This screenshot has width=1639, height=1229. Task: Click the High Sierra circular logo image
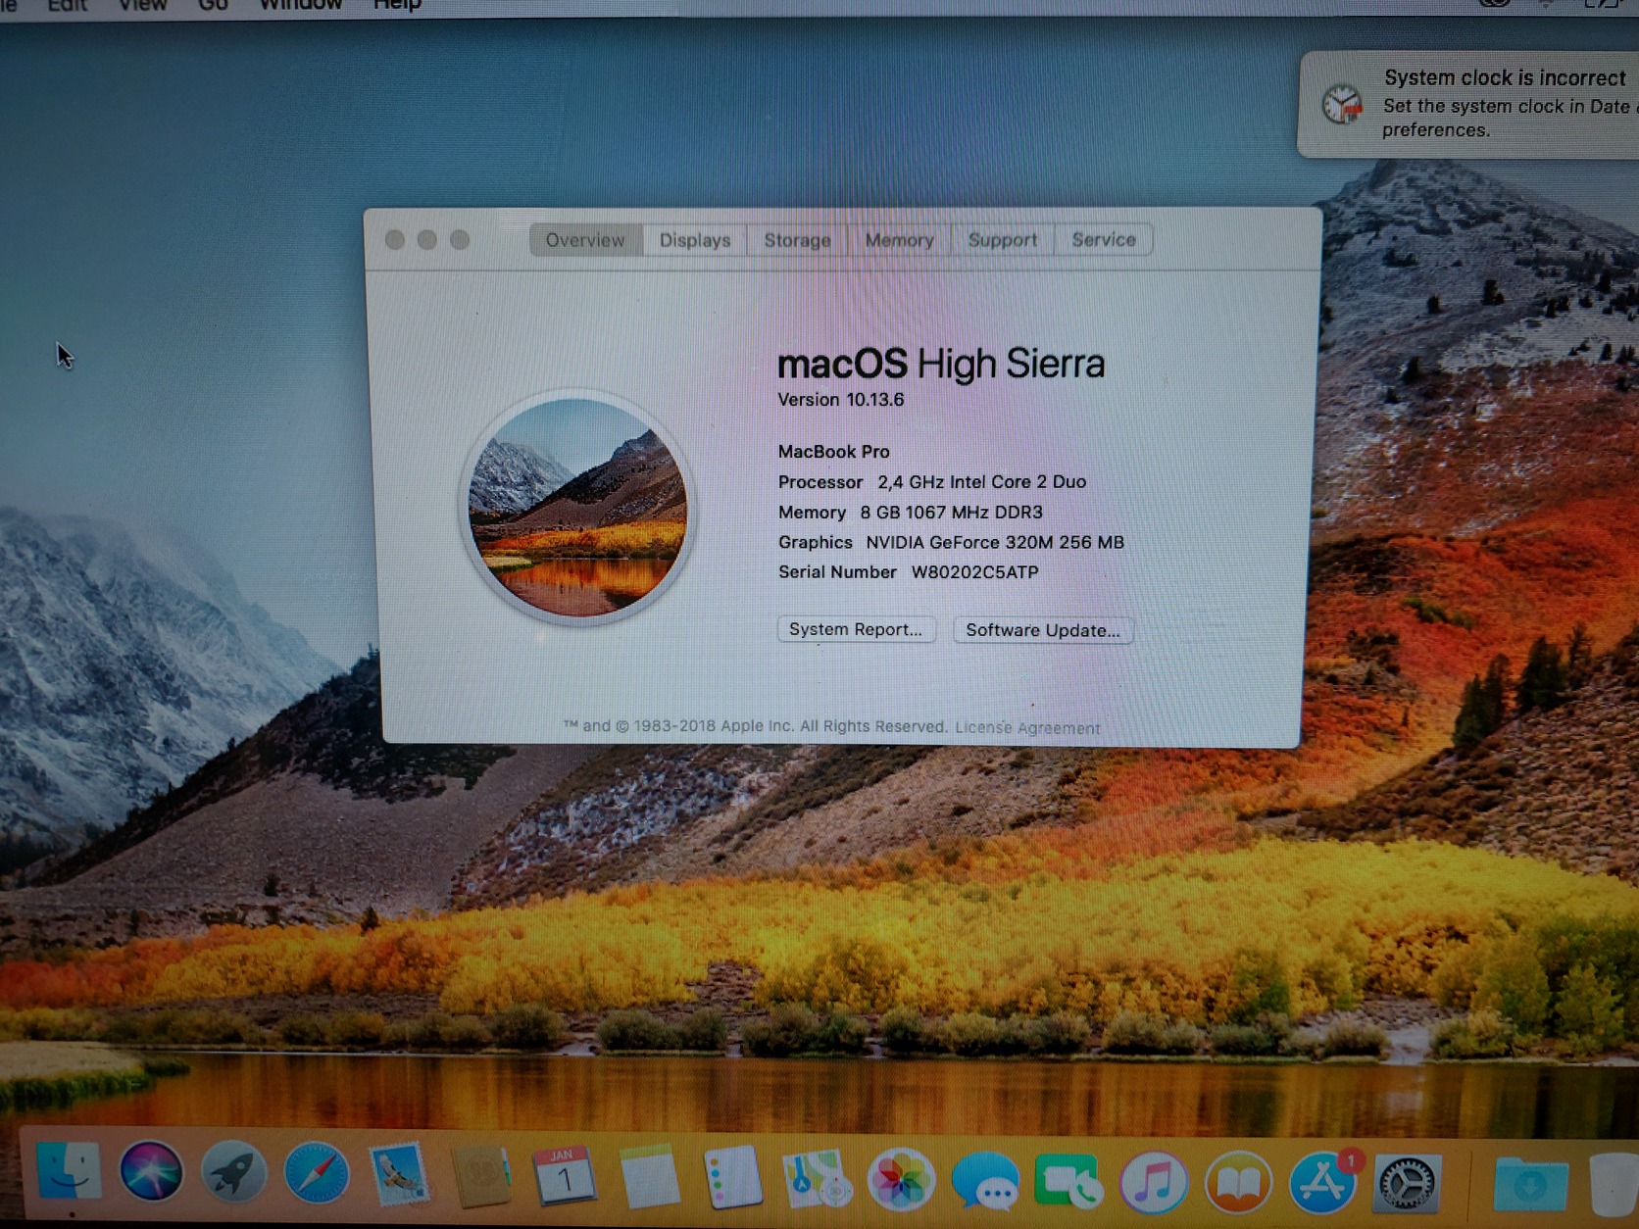[577, 507]
